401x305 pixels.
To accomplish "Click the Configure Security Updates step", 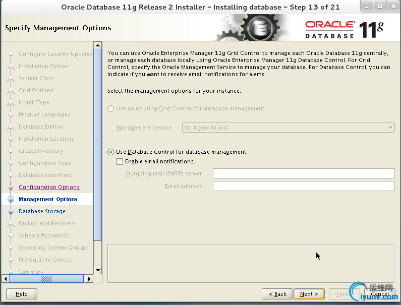I will click(55, 54).
